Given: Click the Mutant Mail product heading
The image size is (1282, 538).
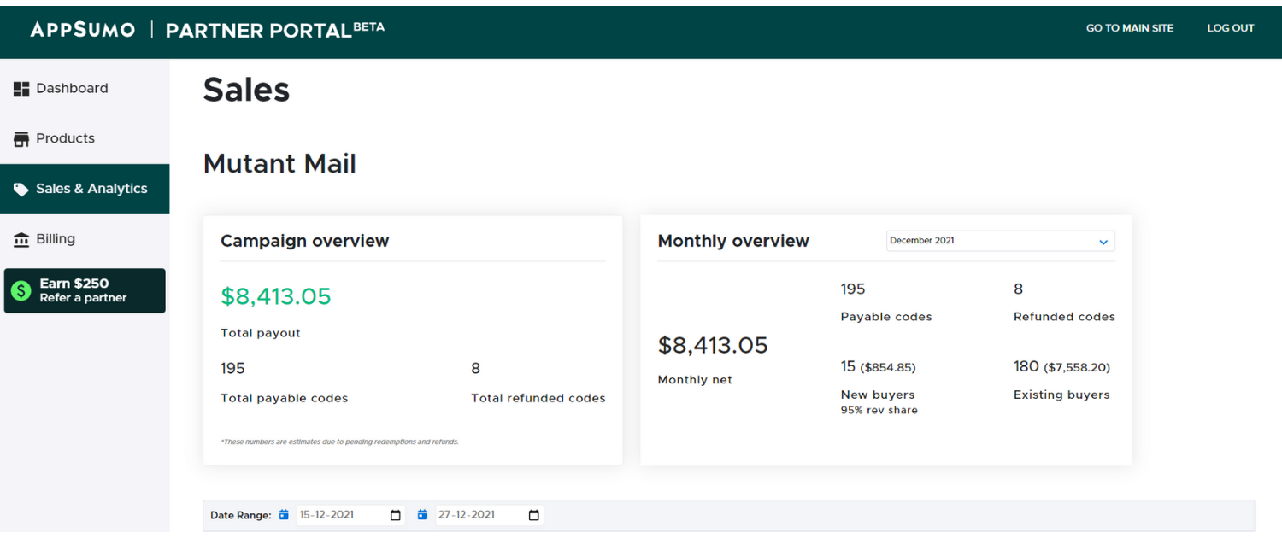Looking at the screenshot, I should (x=279, y=163).
